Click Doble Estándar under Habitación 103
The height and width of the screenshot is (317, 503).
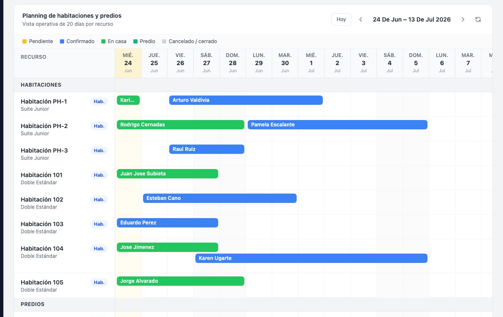click(39, 232)
